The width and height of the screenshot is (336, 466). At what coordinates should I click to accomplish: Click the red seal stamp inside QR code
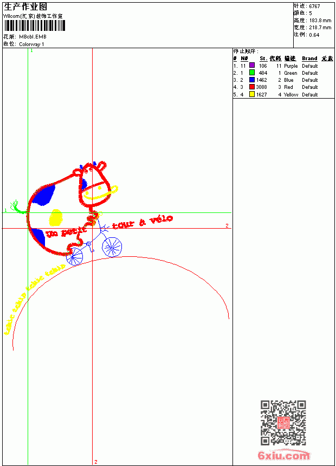pos(283,423)
